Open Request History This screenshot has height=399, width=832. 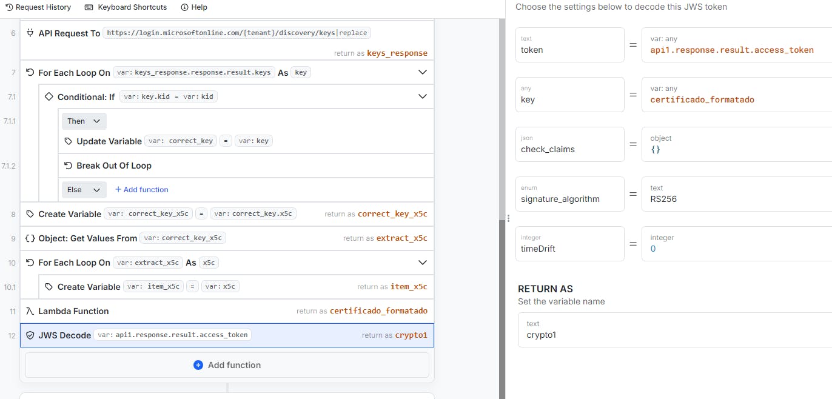(x=38, y=7)
